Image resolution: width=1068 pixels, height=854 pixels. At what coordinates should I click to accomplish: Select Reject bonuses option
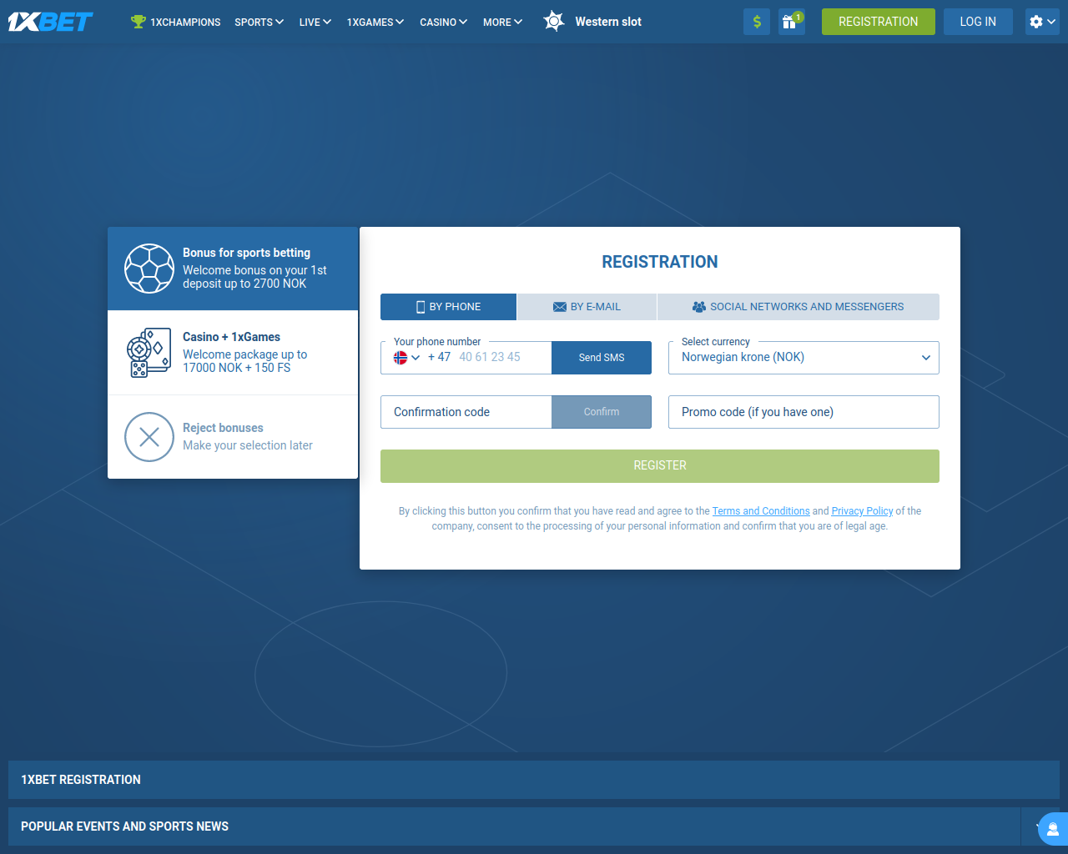pyautogui.click(x=233, y=437)
